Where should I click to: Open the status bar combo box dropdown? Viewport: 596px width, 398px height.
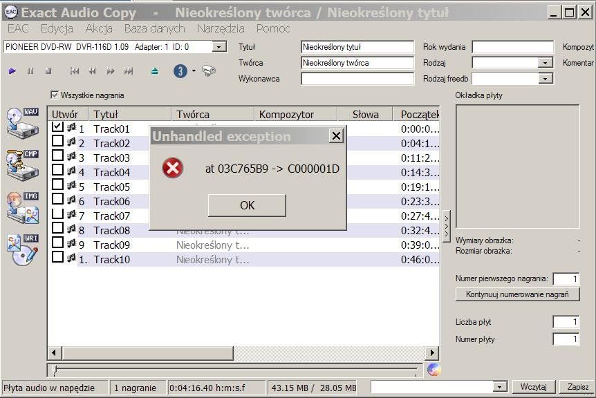(x=499, y=387)
